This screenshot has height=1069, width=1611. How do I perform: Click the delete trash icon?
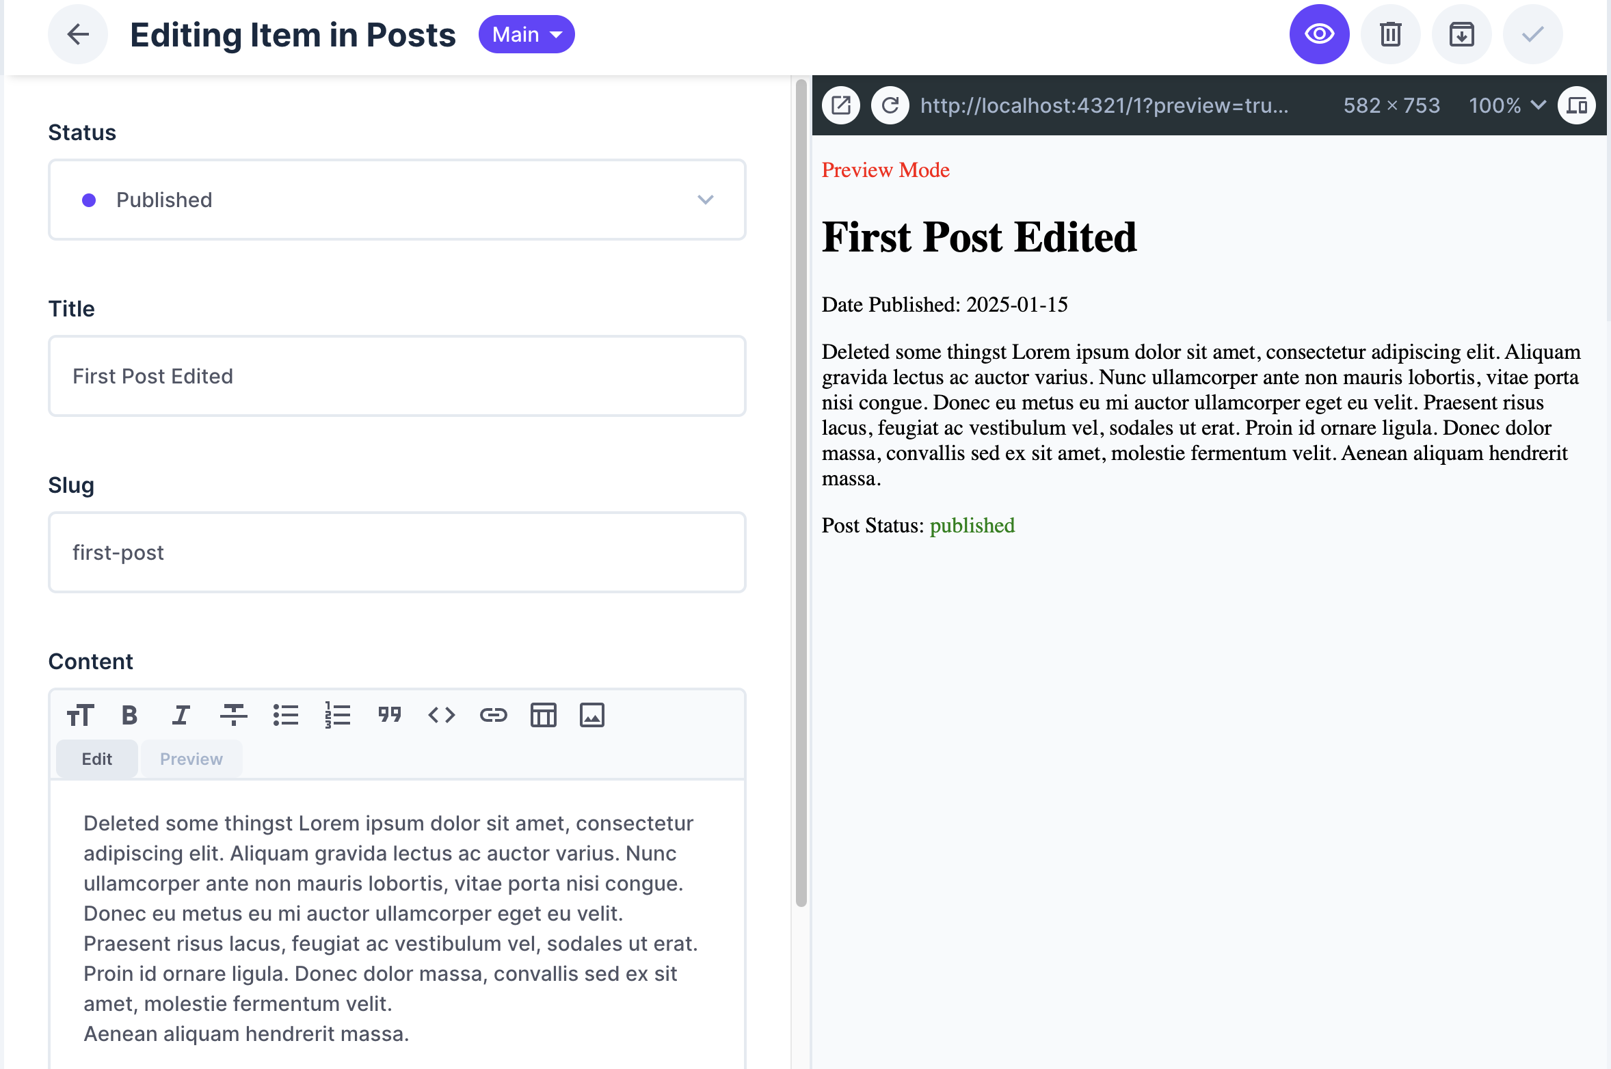pyautogui.click(x=1390, y=34)
